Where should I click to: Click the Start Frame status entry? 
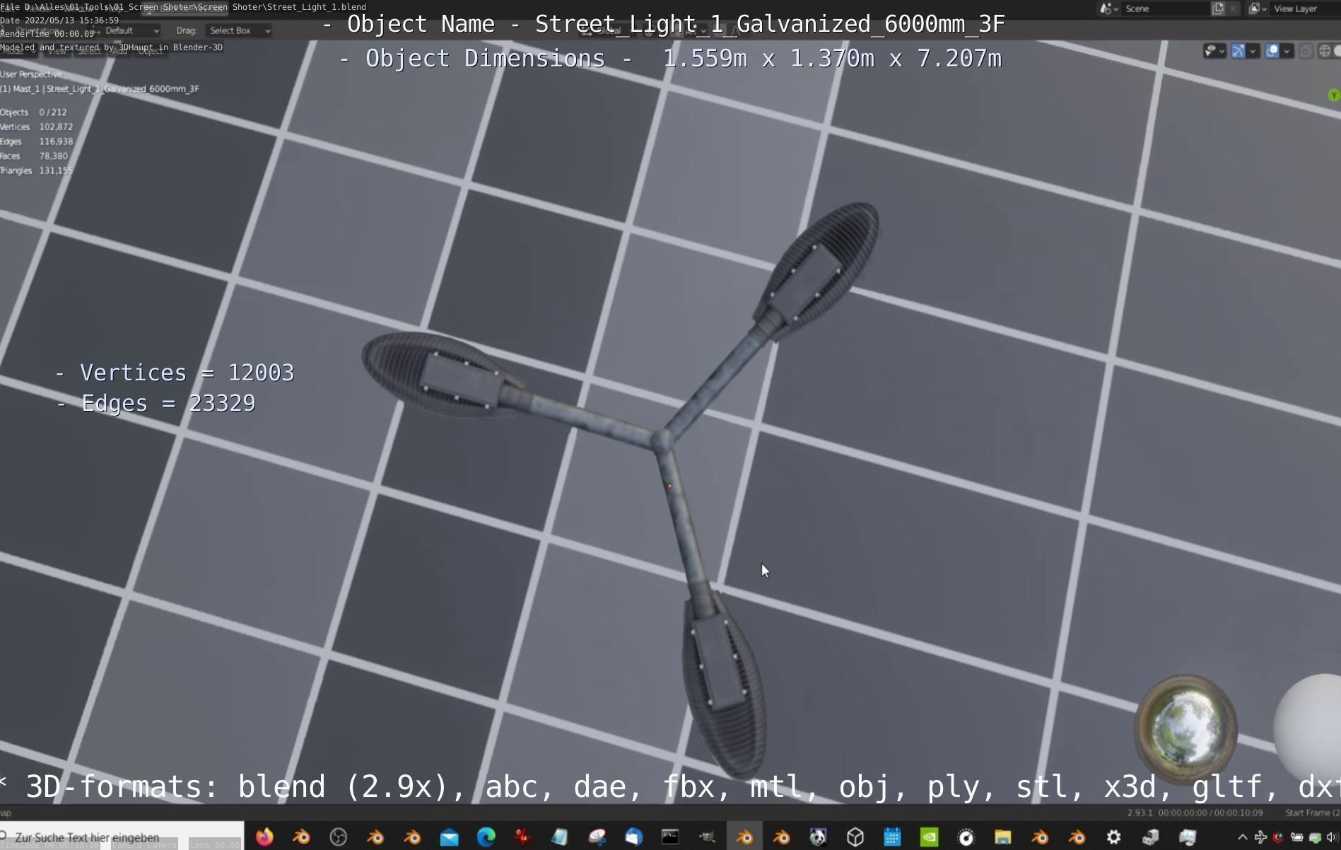click(1312, 813)
